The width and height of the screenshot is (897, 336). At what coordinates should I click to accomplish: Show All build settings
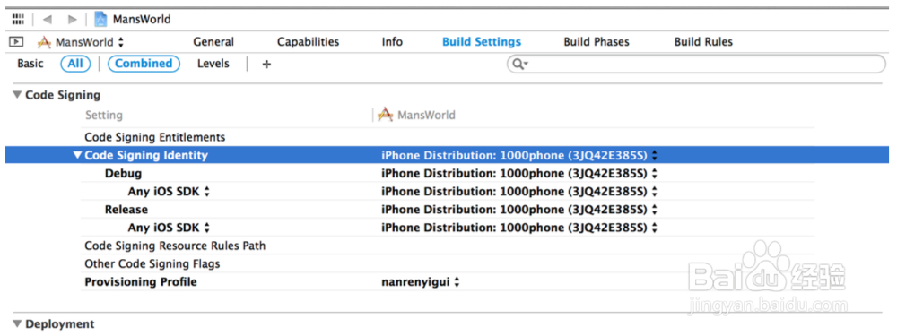(75, 64)
